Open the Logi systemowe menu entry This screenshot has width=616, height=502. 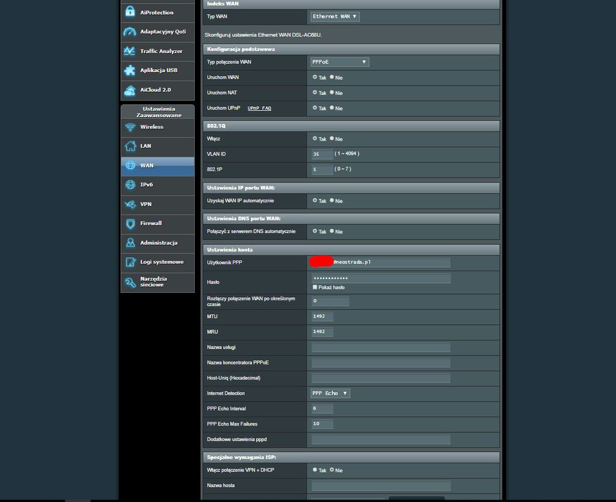point(162,262)
